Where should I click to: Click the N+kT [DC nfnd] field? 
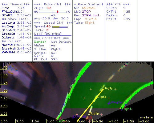coord(48,34)
